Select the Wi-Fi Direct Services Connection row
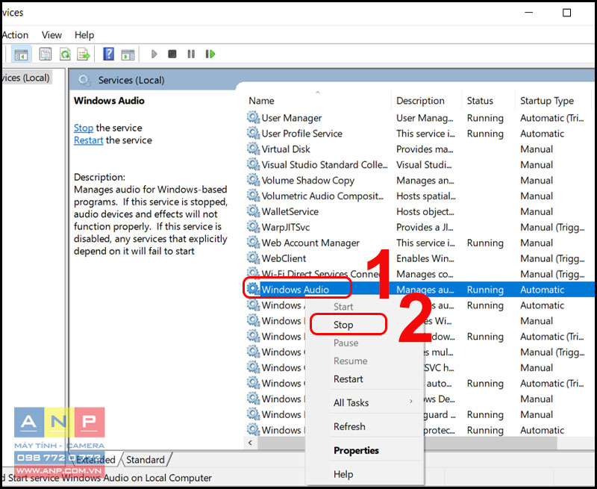This screenshot has width=597, height=489. pyautogui.click(x=419, y=274)
